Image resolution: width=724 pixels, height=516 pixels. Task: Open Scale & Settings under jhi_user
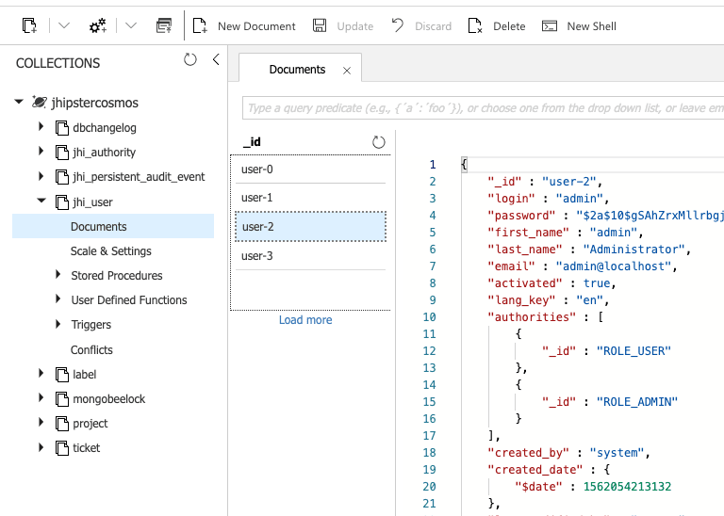tap(111, 250)
